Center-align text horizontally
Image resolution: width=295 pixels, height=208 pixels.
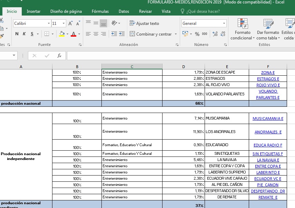[96, 34]
